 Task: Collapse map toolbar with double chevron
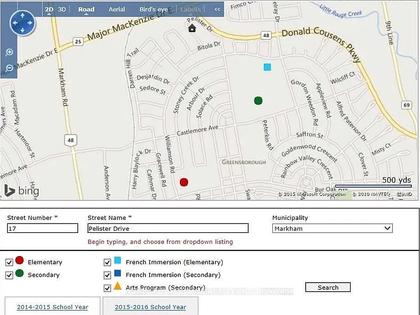click(217, 9)
